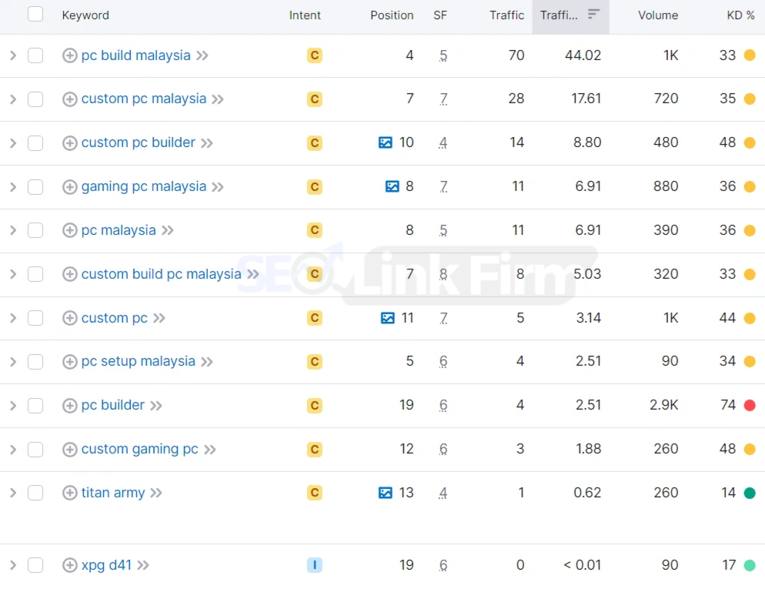Select checkbox for custom gaming pc row
Viewport: 765px width, 599px height.
(x=35, y=449)
